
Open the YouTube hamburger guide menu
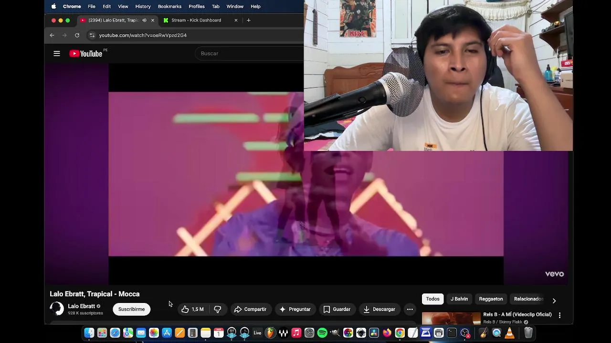pos(57,53)
